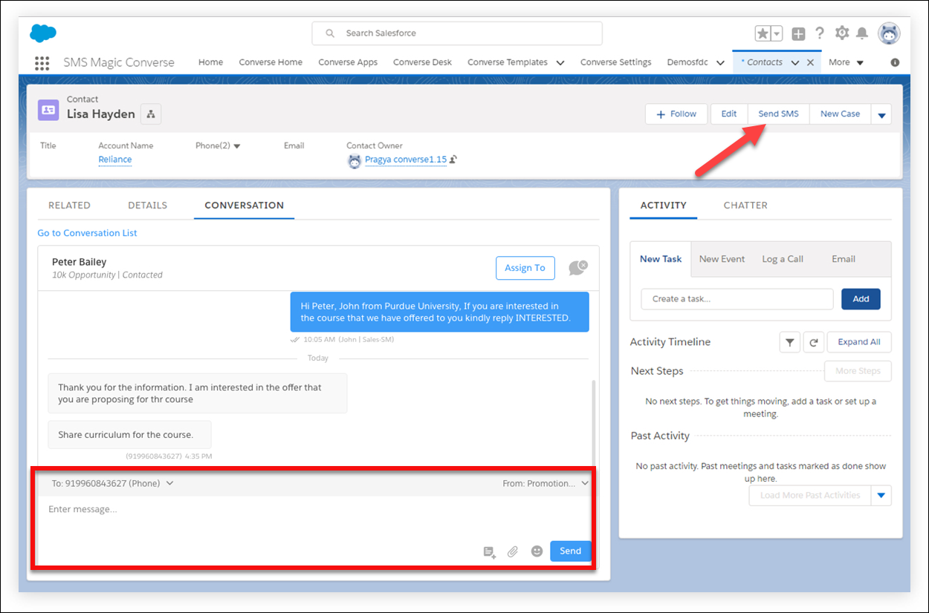
Task: Show more record actions dropdown
Action: (881, 114)
